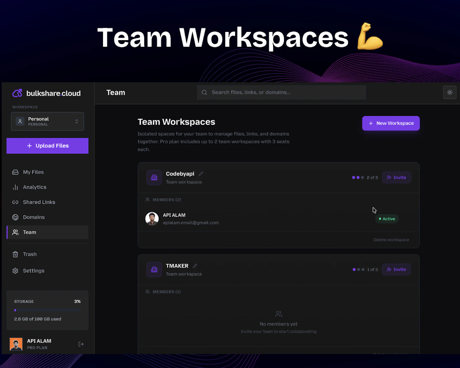Screen dimensions: 460x368
Task: Open Settings via the gear icon
Action: pos(15,271)
